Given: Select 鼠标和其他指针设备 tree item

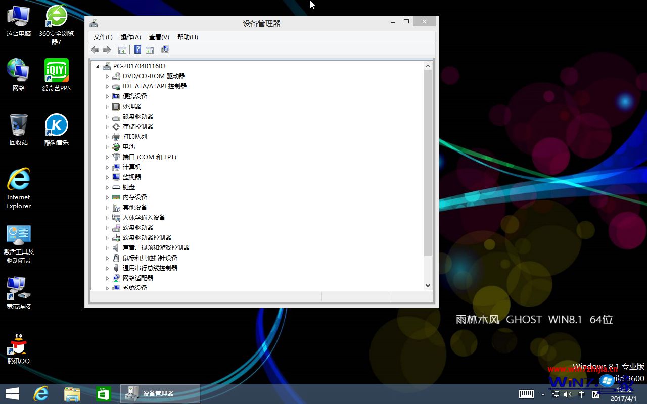Looking at the screenshot, I should pos(150,258).
